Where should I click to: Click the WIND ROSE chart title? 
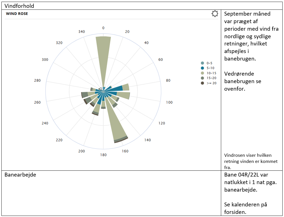tap(17, 14)
